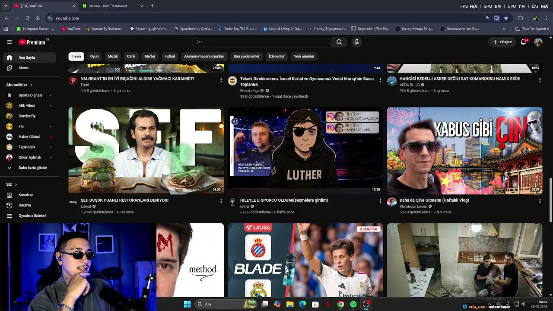
Task: Open options menu for Daha da Çin'e video
Action: pyautogui.click(x=540, y=201)
